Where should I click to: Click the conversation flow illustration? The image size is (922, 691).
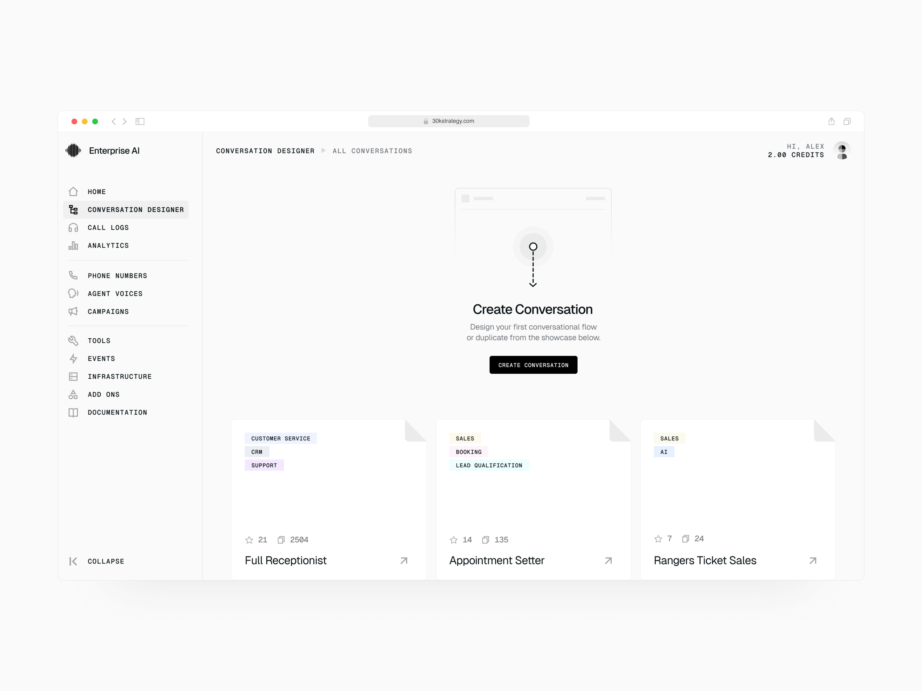[533, 238]
